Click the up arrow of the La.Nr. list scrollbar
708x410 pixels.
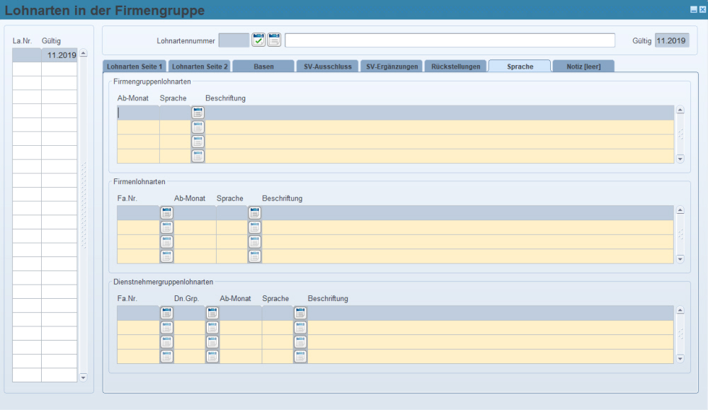click(x=84, y=53)
